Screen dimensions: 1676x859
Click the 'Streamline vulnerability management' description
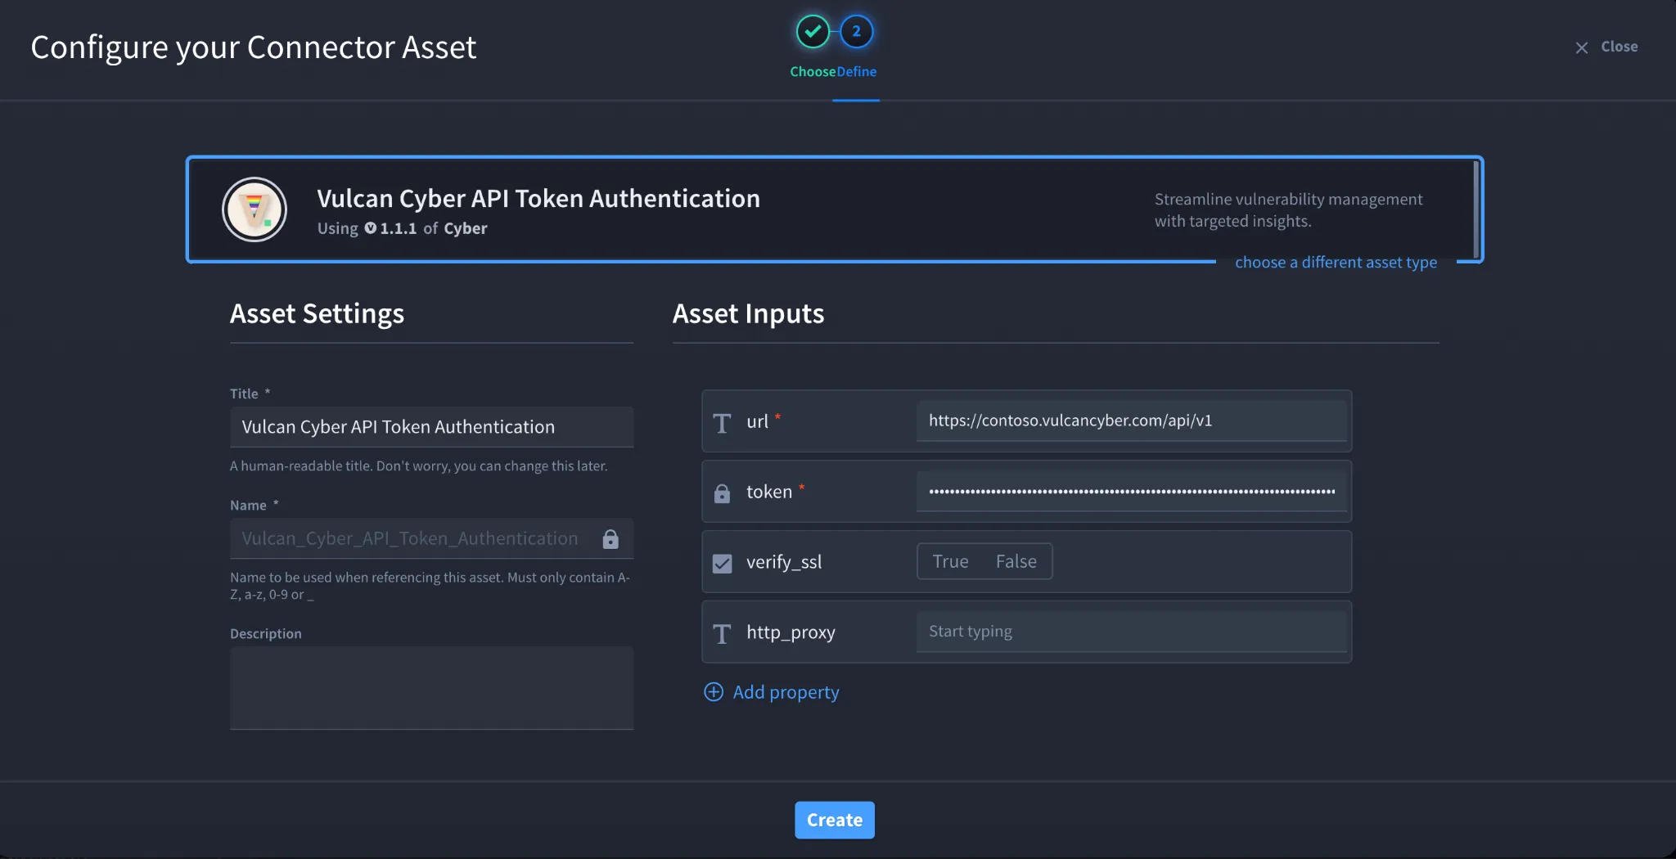pos(1288,210)
